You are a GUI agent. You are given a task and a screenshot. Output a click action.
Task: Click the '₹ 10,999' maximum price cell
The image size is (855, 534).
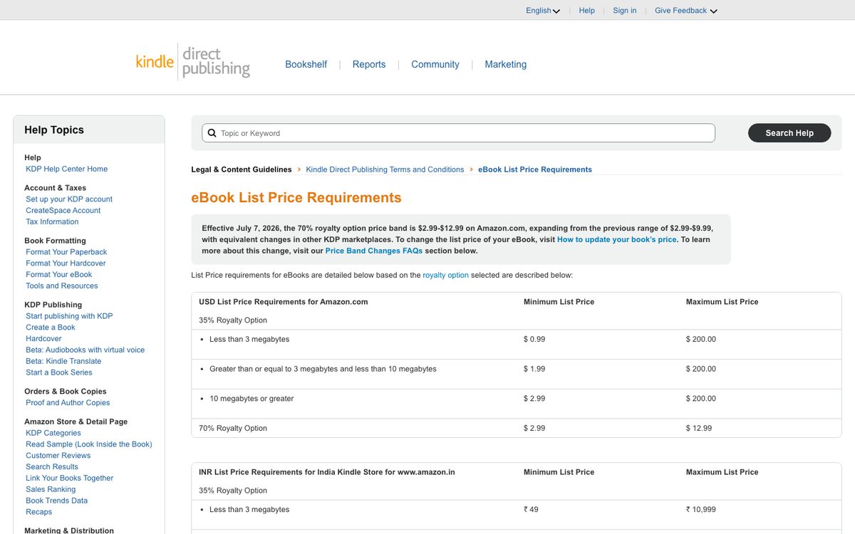pyautogui.click(x=702, y=510)
